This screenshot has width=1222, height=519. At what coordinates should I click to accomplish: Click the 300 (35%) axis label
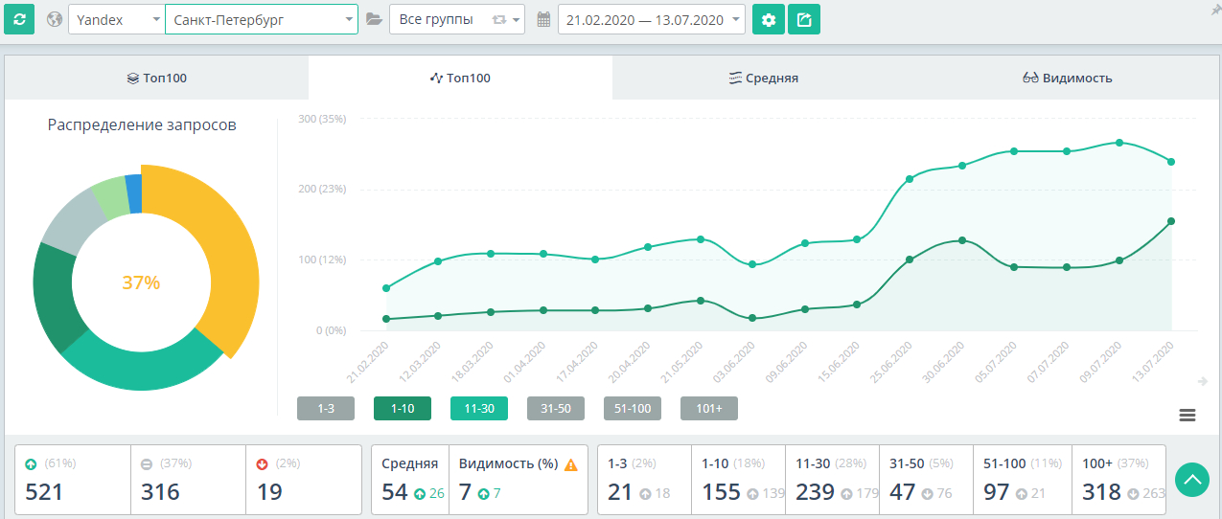tap(321, 119)
